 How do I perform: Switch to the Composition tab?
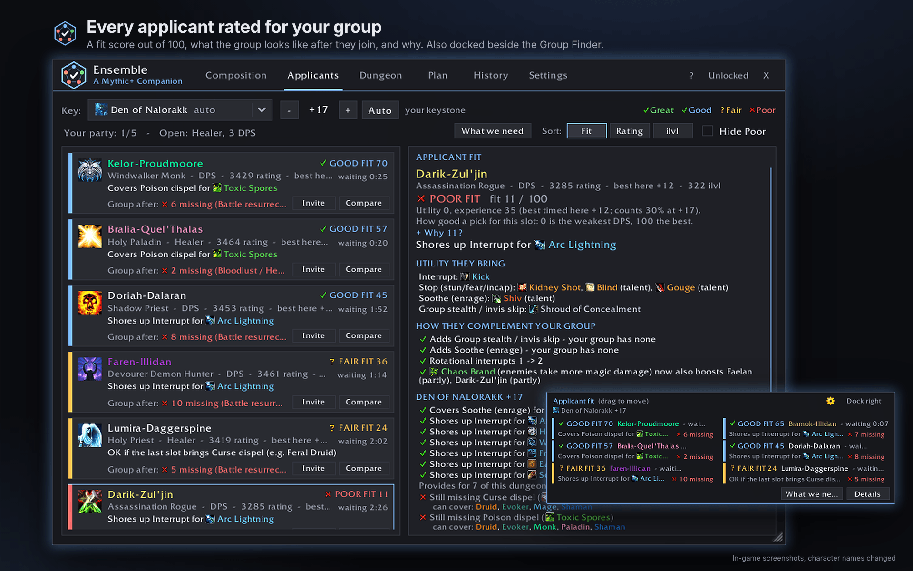[236, 75]
